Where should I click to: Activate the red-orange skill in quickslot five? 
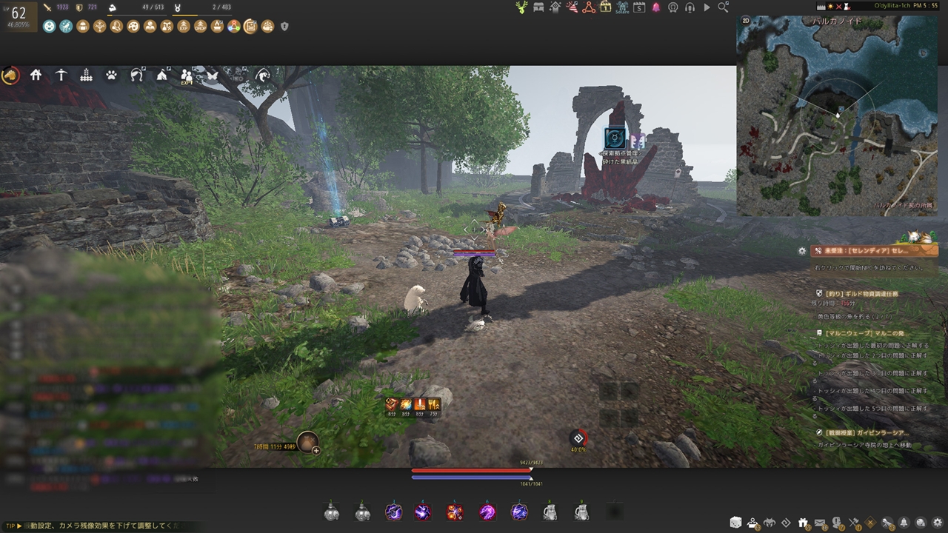[455, 512]
